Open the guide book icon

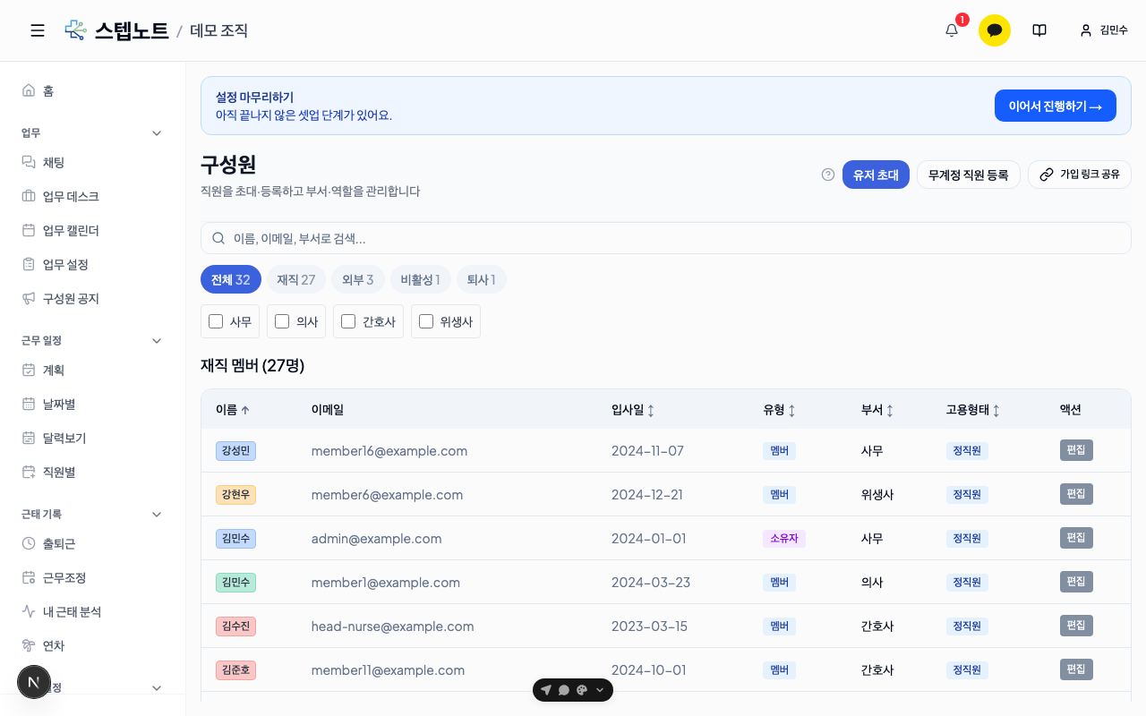coord(1039,30)
